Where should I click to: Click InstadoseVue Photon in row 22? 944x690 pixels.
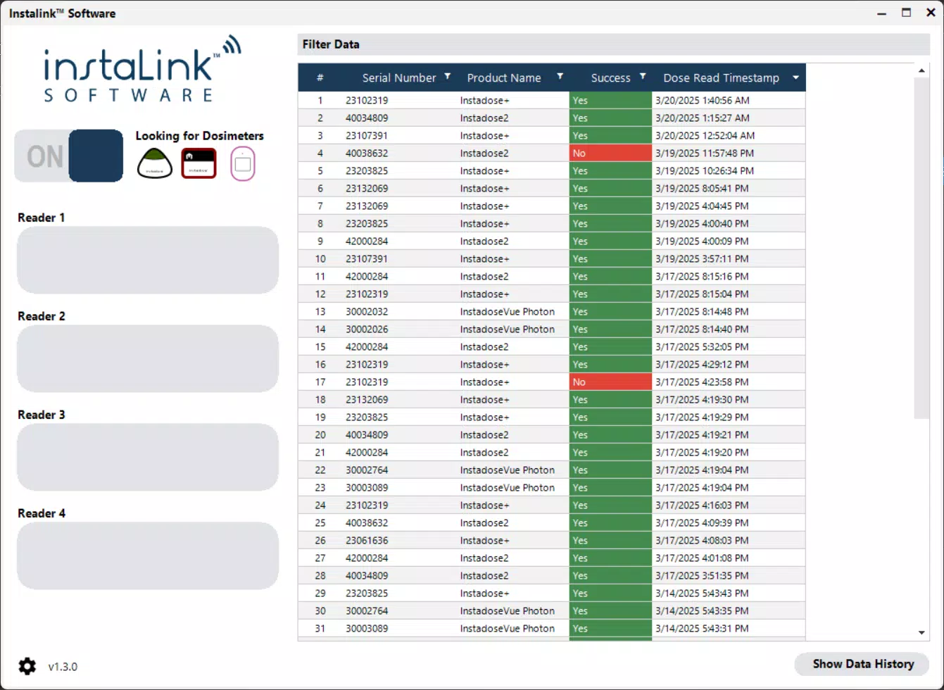point(507,470)
